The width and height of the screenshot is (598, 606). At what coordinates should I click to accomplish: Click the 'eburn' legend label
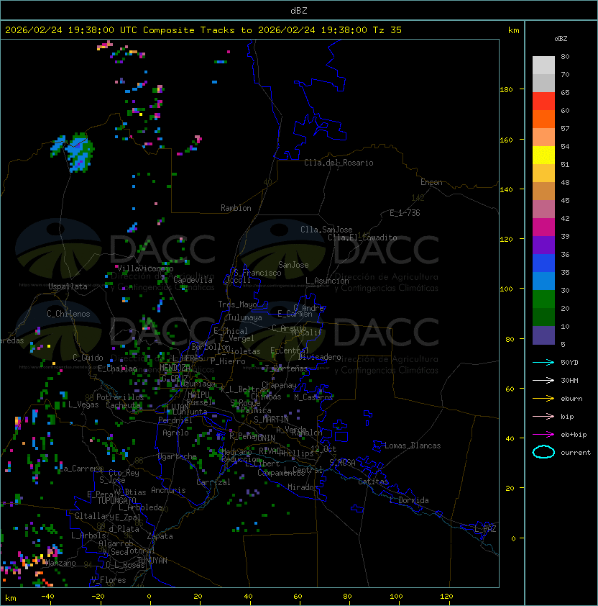point(571,399)
